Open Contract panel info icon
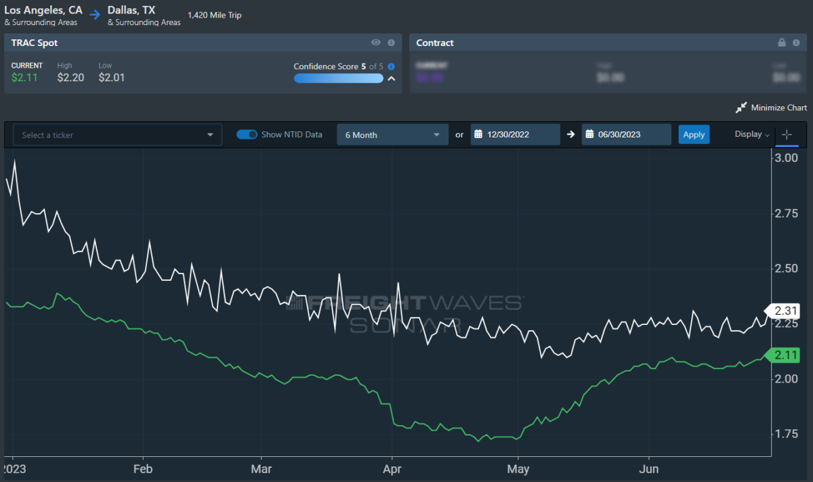This screenshot has width=813, height=482. (x=796, y=43)
